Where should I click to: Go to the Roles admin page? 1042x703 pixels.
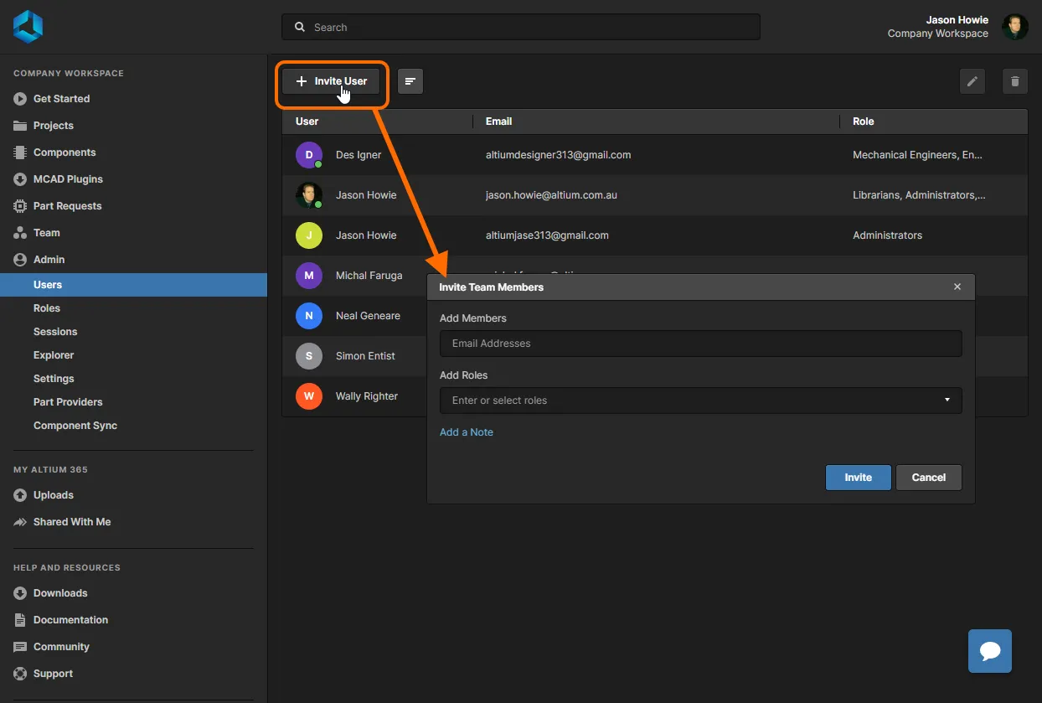(47, 308)
